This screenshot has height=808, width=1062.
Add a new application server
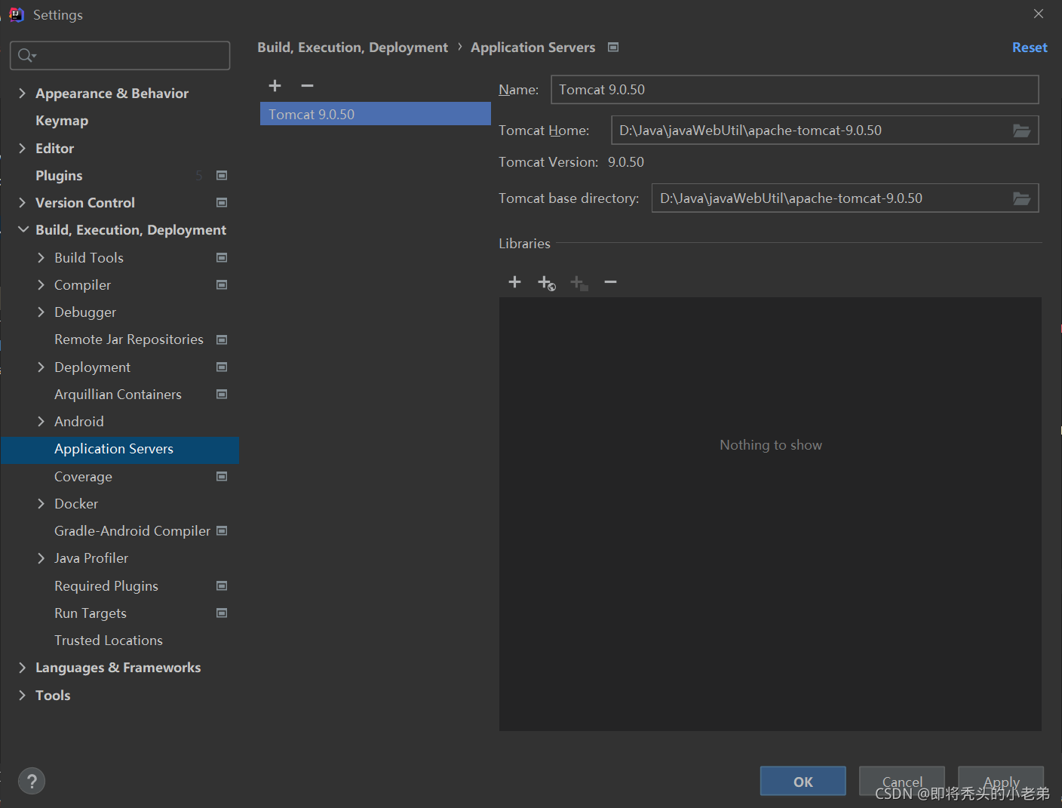tap(275, 86)
